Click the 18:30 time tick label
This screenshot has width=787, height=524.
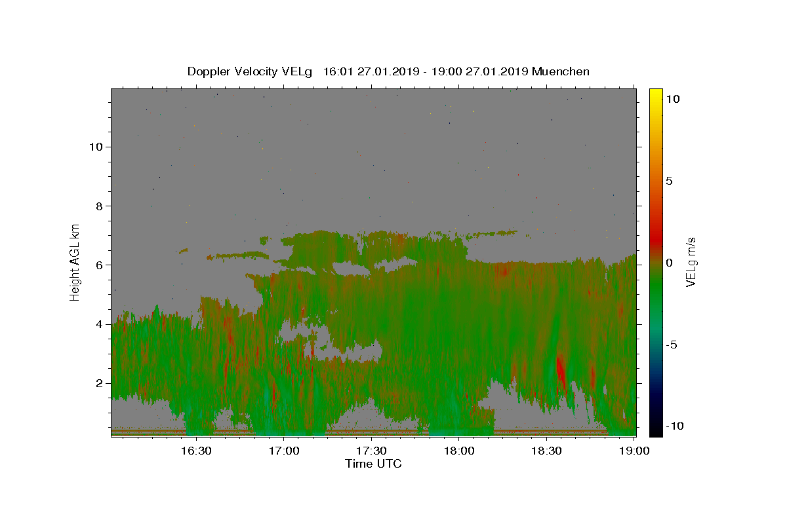tap(546, 451)
